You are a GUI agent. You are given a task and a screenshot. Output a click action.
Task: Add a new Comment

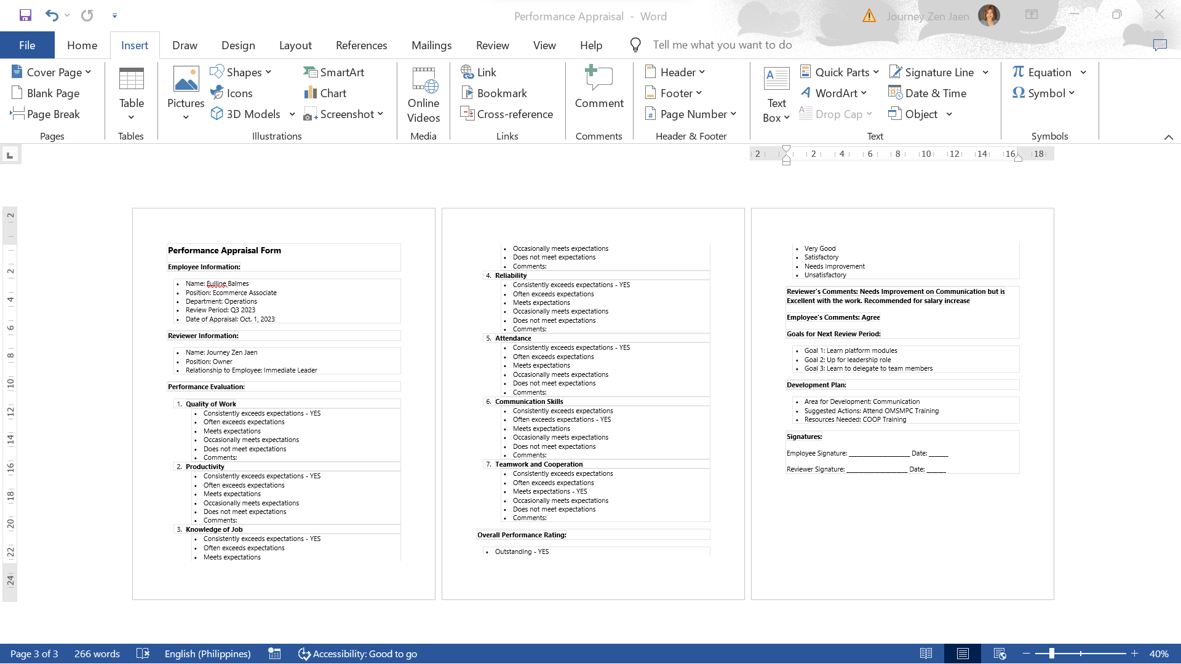(x=598, y=87)
